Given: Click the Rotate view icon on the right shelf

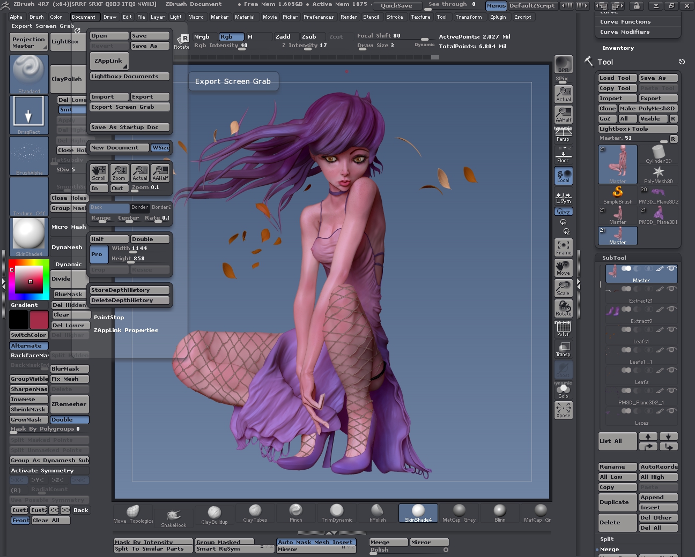Looking at the screenshot, I should [563, 308].
